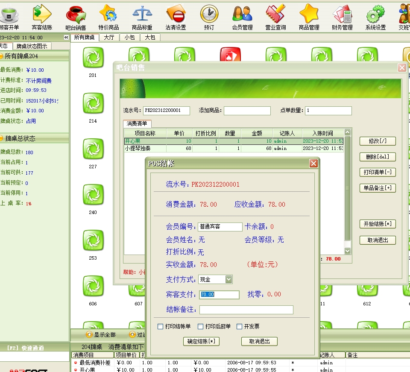The width and height of the screenshot is (410, 372).
Task: Check the 开发票 invoice checkbox
Action: [240, 327]
